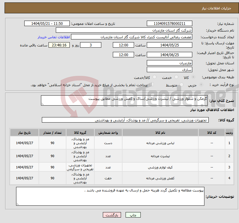The width and height of the screenshot is (239, 223).
Task: Select the جزیی purchase type radio
Action: pyautogui.click(x=201, y=85)
